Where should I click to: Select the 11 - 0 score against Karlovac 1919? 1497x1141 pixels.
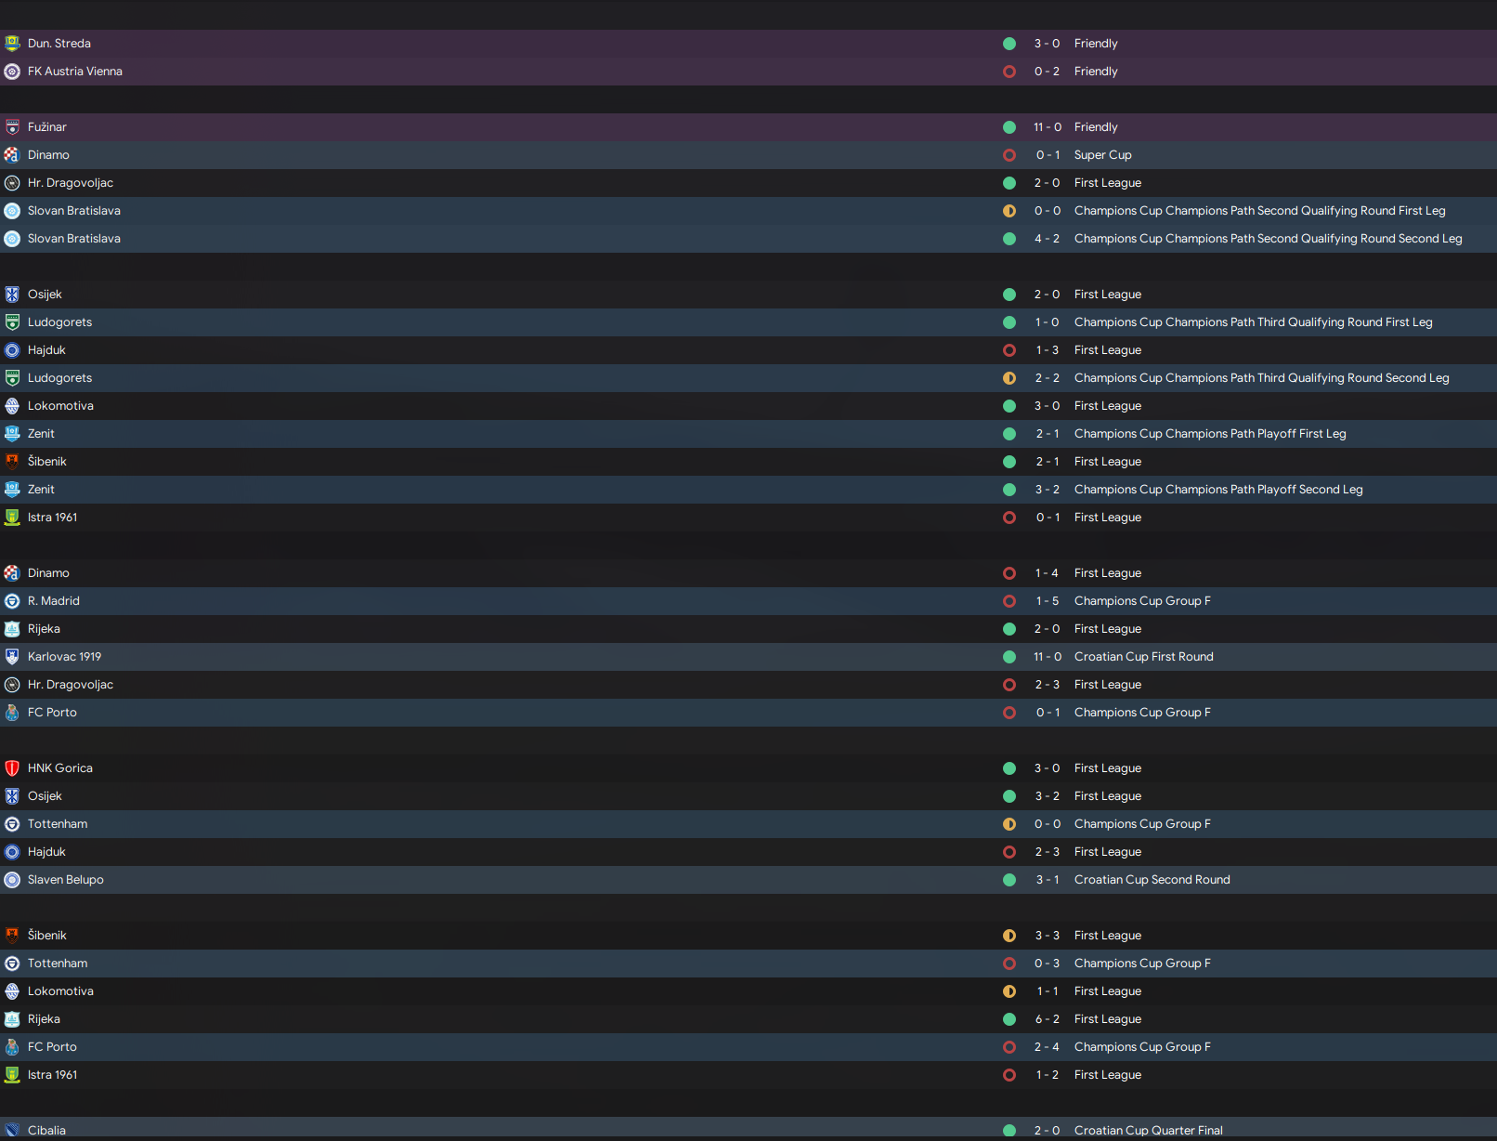point(1047,657)
